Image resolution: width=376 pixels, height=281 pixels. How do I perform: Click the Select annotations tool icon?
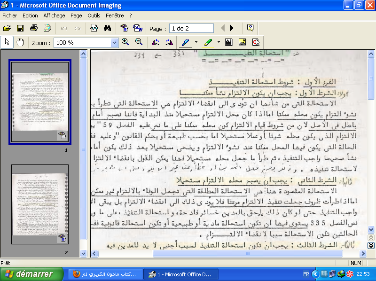click(256, 42)
